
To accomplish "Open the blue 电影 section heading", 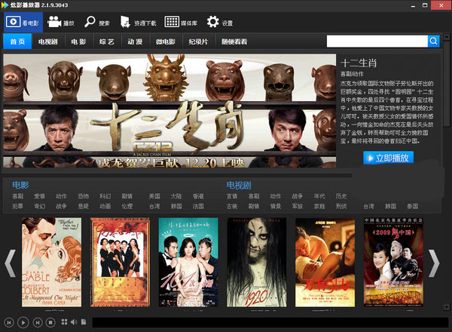I will [x=20, y=185].
